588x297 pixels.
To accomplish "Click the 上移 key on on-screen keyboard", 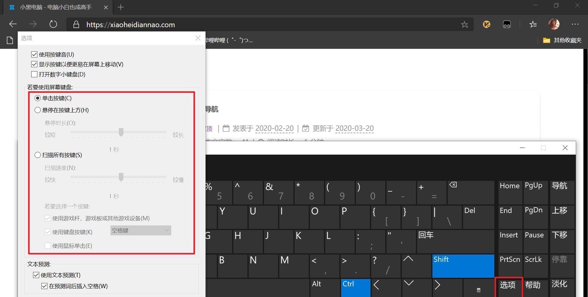I will [562, 217].
